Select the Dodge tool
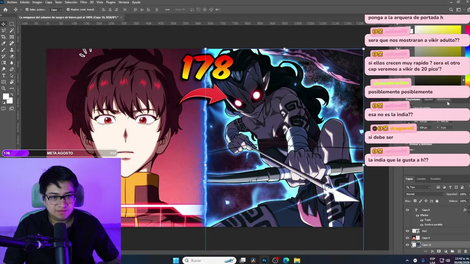 (4, 69)
